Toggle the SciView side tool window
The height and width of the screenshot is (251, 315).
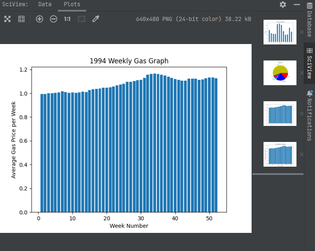pos(310,63)
